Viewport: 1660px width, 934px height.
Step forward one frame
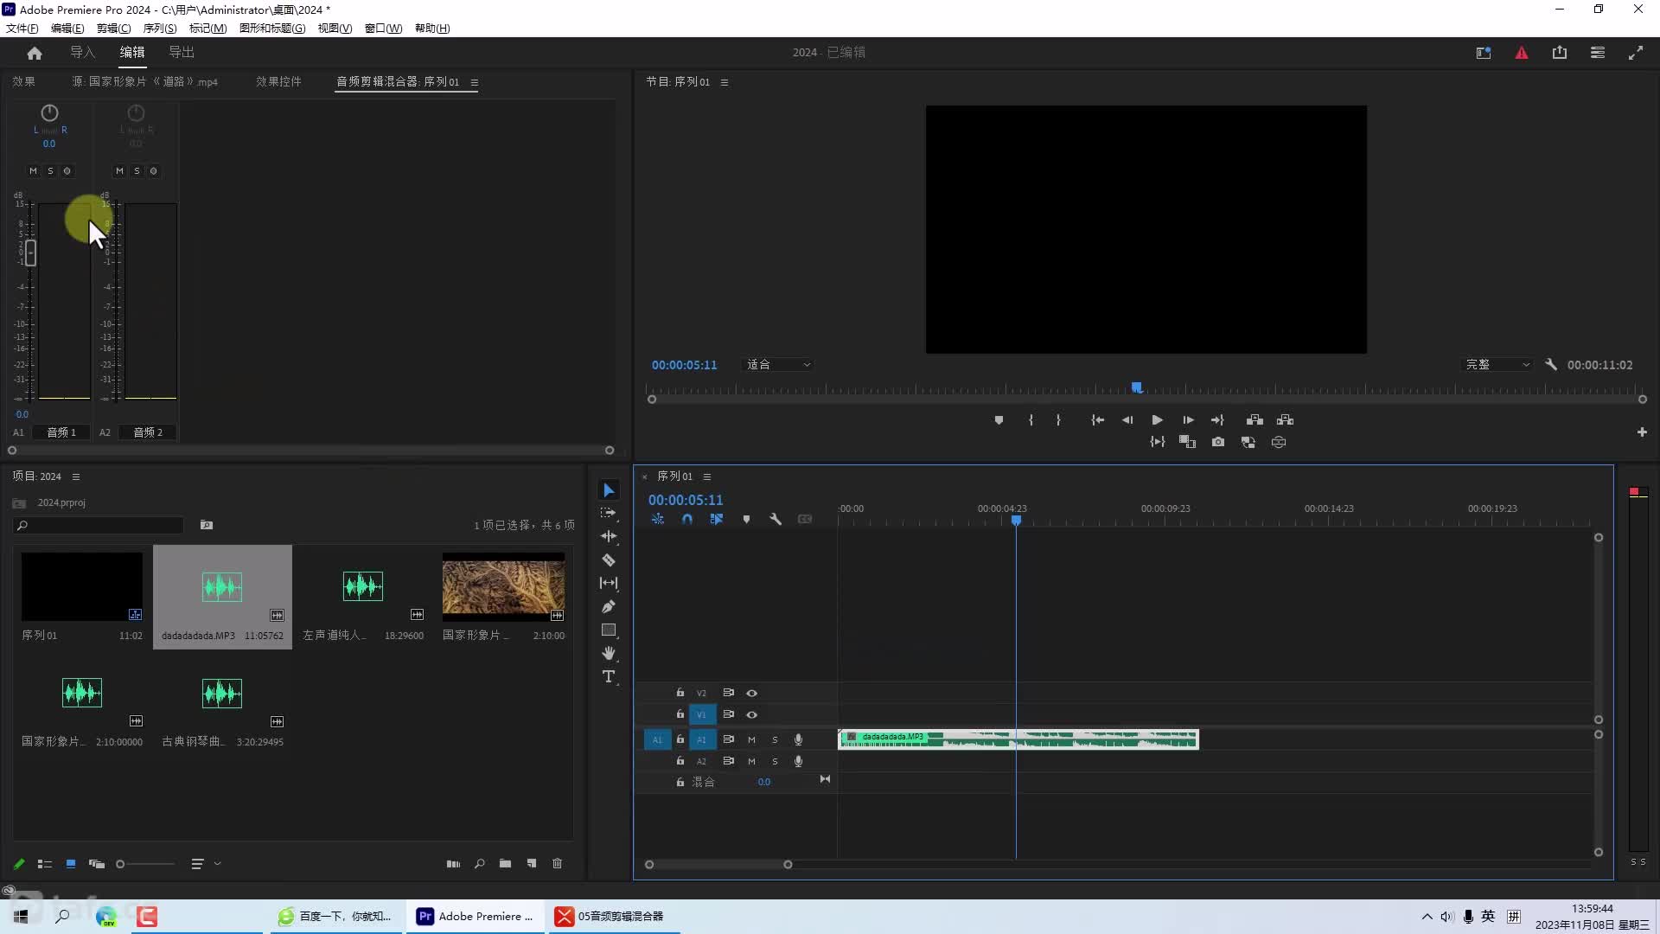coord(1188,420)
